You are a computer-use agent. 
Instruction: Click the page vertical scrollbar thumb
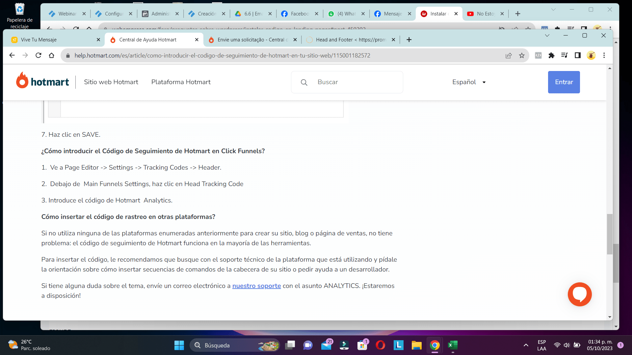coord(610,234)
